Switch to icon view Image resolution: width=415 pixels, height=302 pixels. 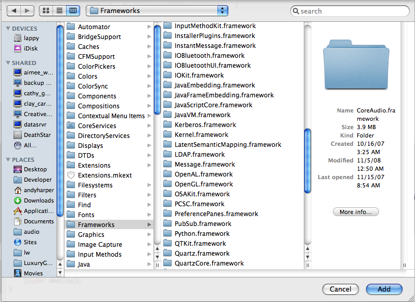click(x=46, y=10)
